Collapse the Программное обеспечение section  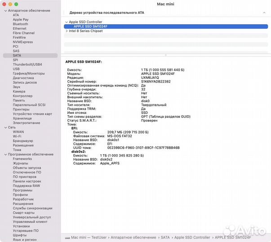coord(5,155)
